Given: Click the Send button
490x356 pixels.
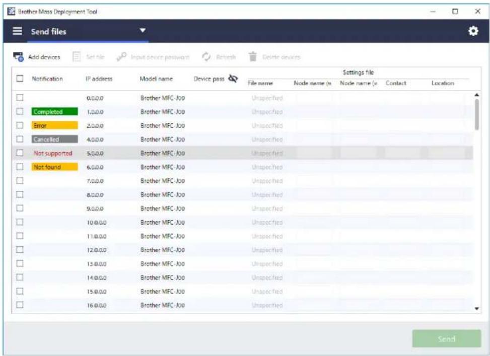Looking at the screenshot, I should [446, 338].
